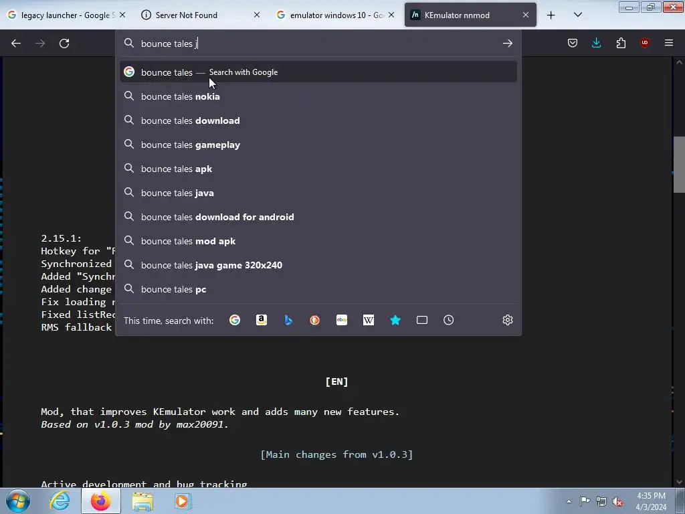Click the scrollbar up arrow
The width and height of the screenshot is (685, 514).
pyautogui.click(x=679, y=62)
